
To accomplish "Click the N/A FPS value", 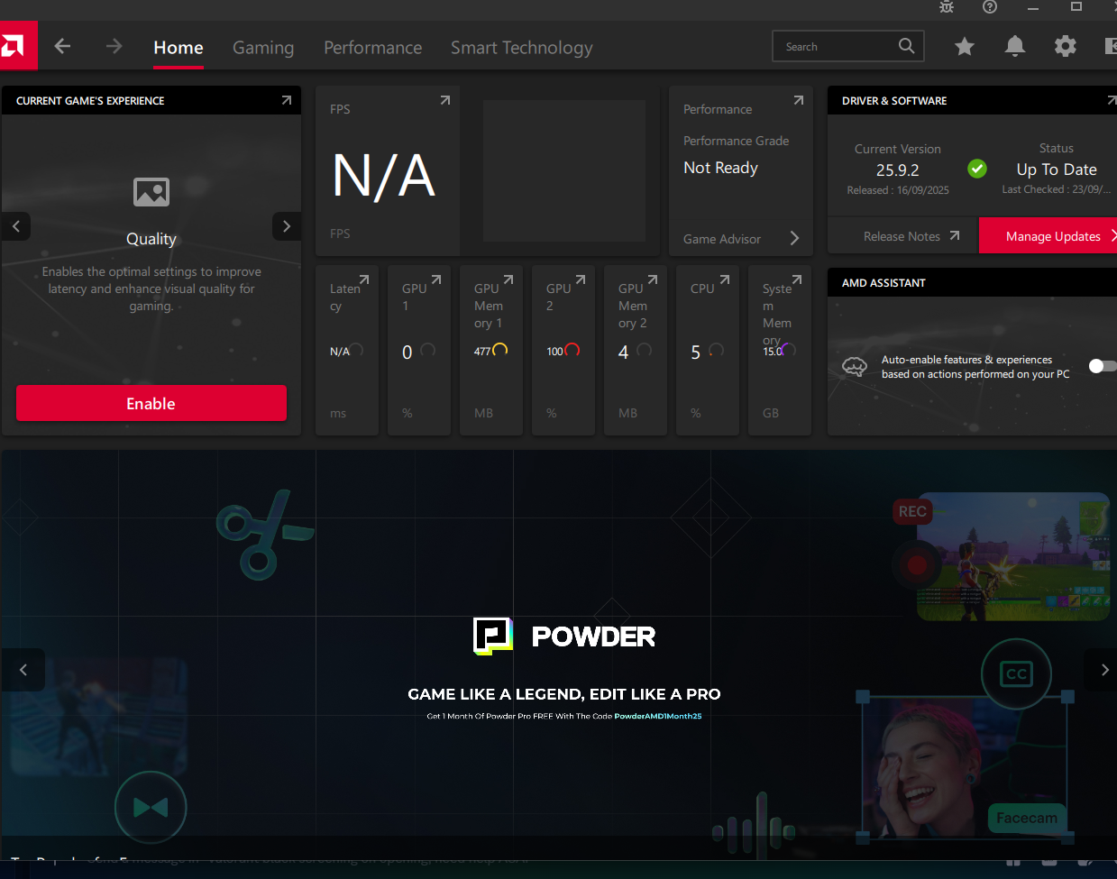I will tap(384, 175).
